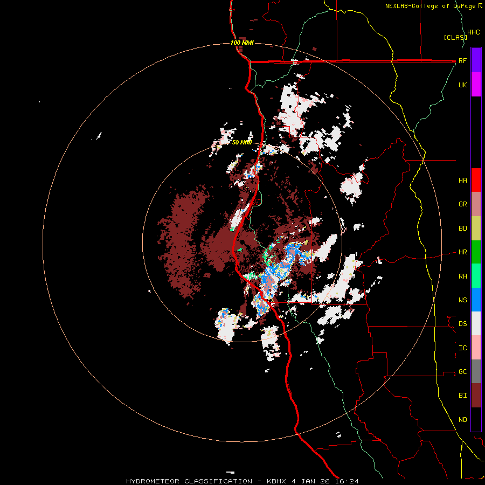Click the KBHX station identifier
Screen dimensions: 485x485
pos(276,481)
